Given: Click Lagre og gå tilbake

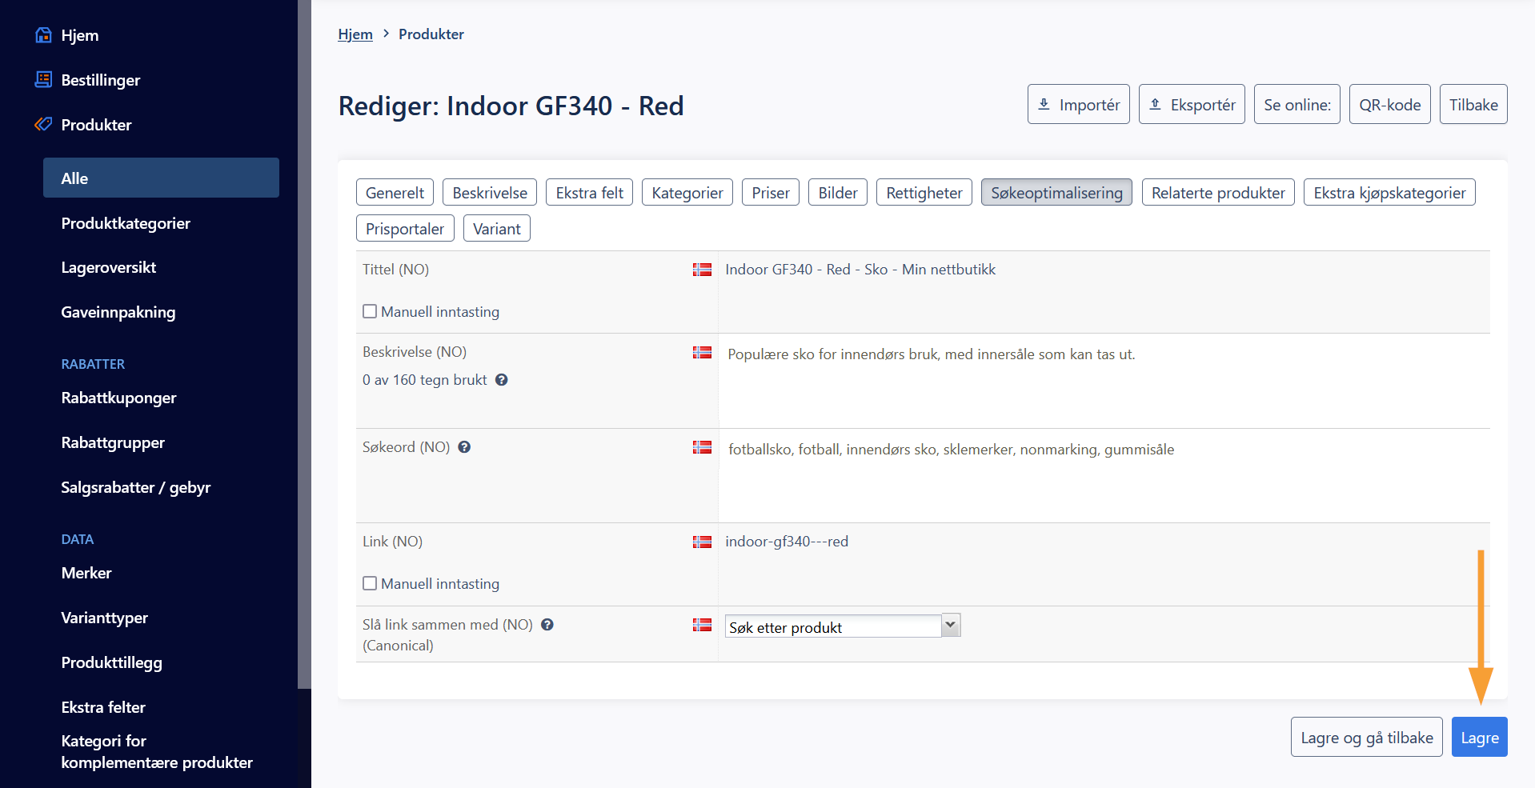Looking at the screenshot, I should [1367, 738].
